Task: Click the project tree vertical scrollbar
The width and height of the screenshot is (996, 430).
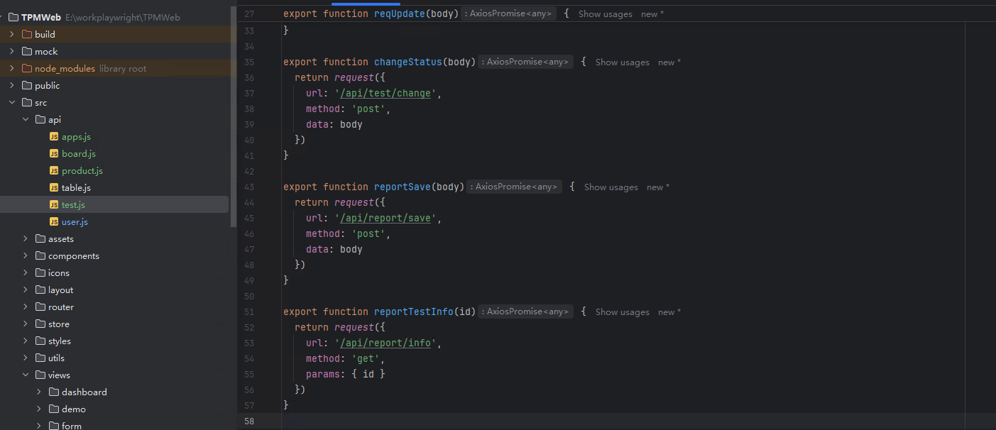Action: click(234, 117)
